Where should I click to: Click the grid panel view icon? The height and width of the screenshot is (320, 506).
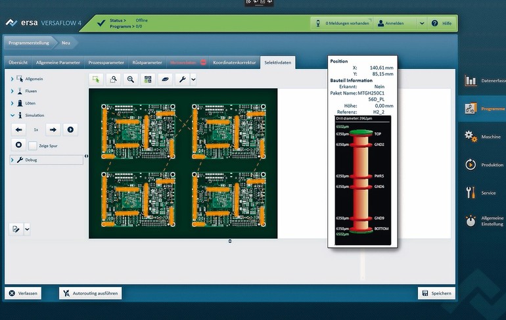pyautogui.click(x=148, y=79)
